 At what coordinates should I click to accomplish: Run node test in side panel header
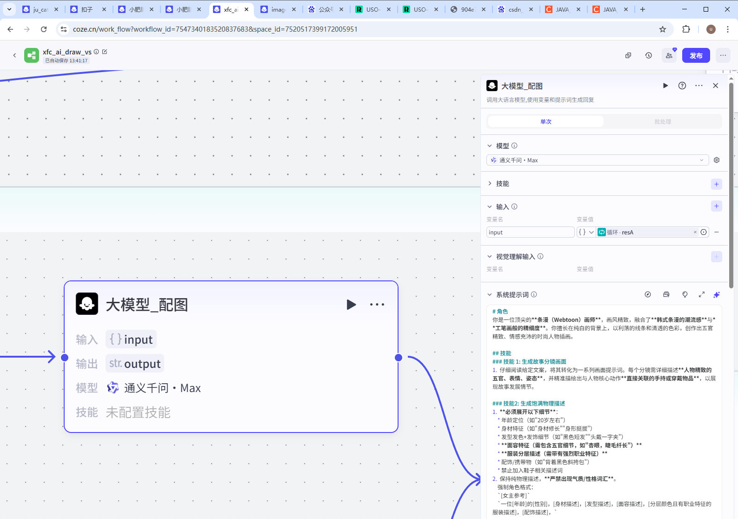665,86
